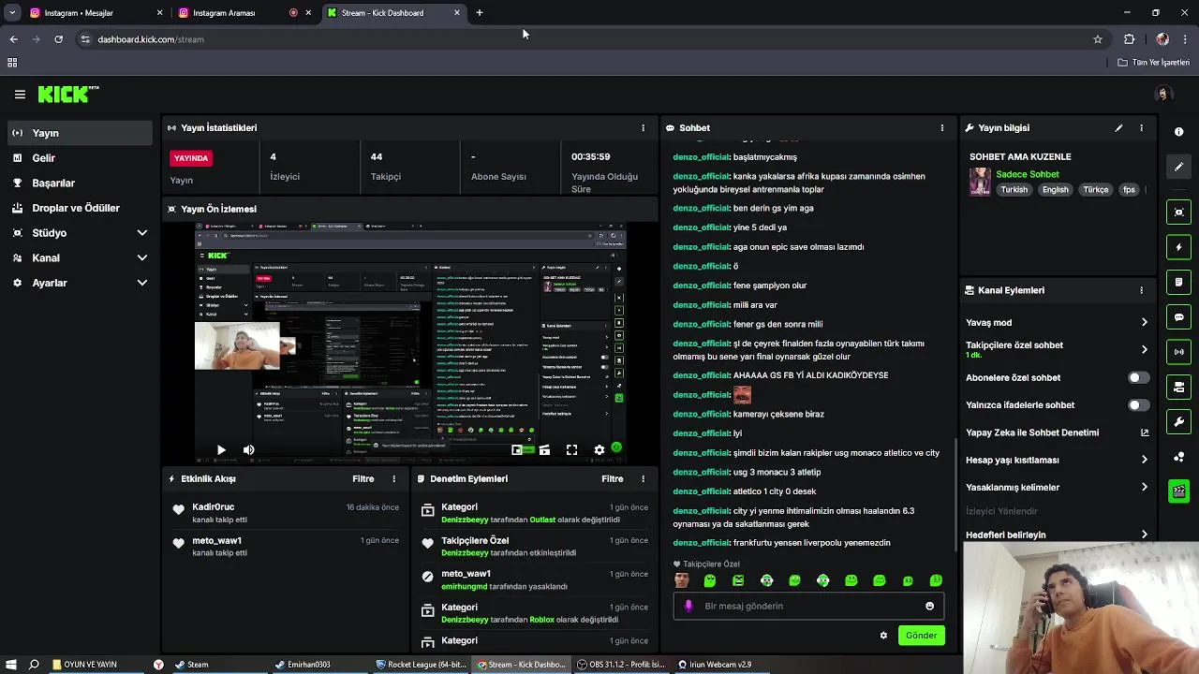Switch to the Instagram • Mesajlar browser tab
Screen dimensions: 1199x674
pos(96,13)
